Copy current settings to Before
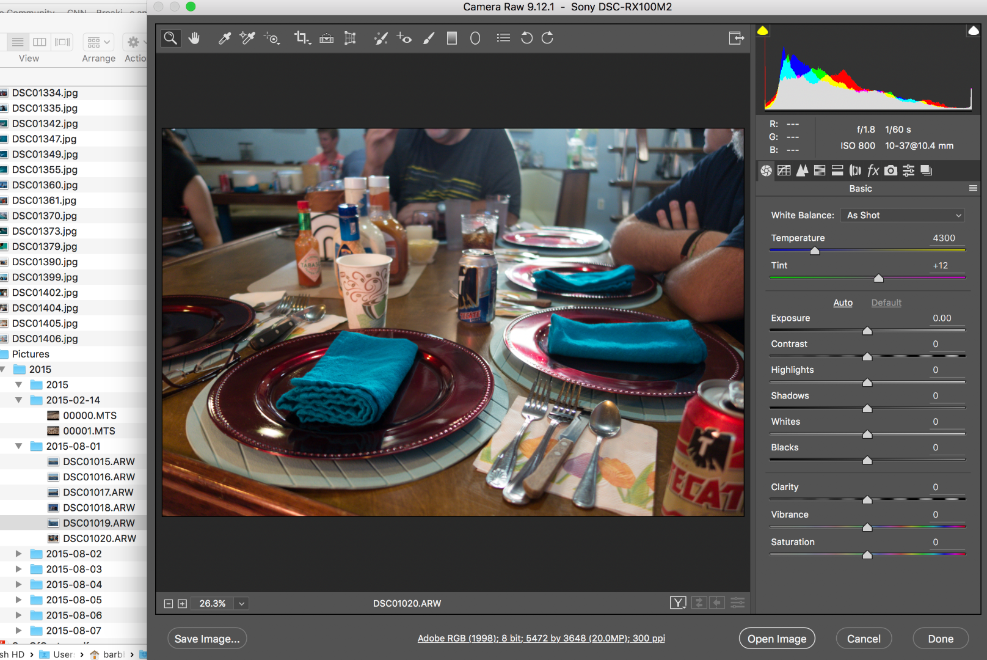The height and width of the screenshot is (660, 987). (717, 603)
